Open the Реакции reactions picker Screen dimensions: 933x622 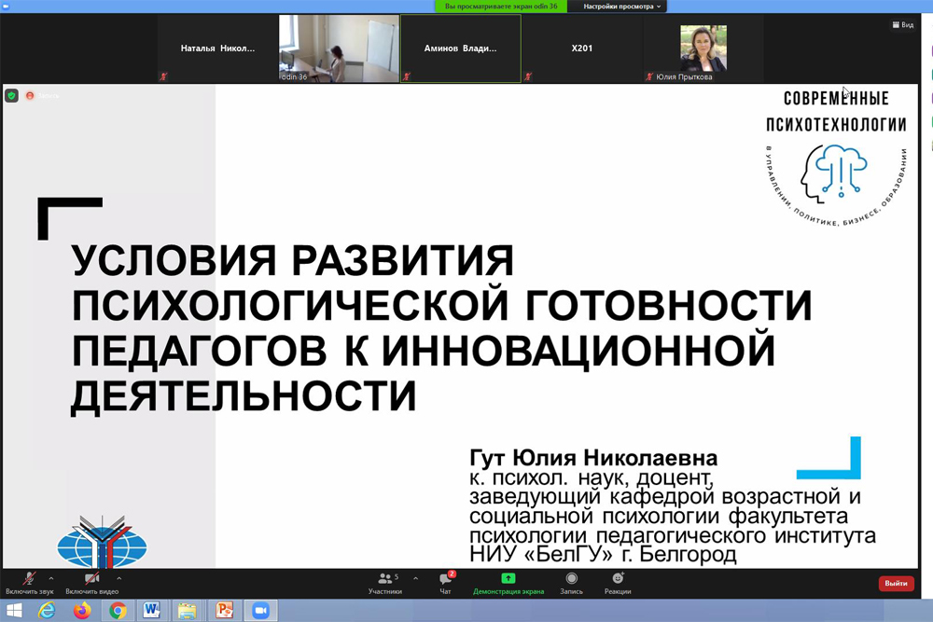point(618,583)
